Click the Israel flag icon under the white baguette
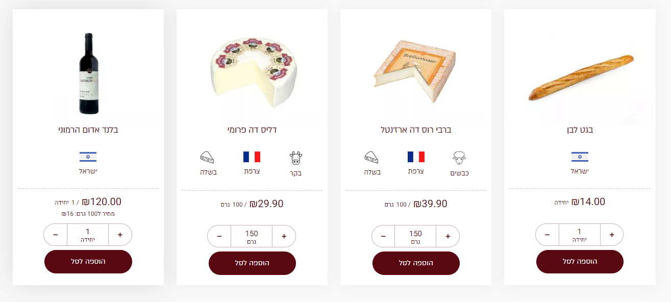671x302 pixels. [x=580, y=157]
